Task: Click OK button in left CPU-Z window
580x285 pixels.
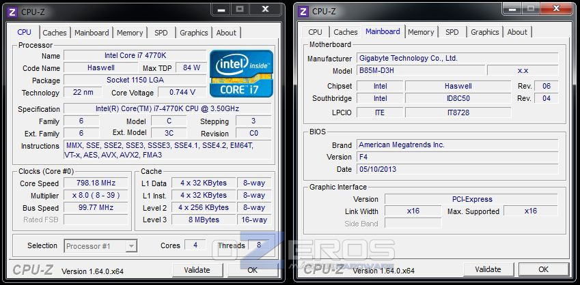Action: pyautogui.click(x=253, y=270)
